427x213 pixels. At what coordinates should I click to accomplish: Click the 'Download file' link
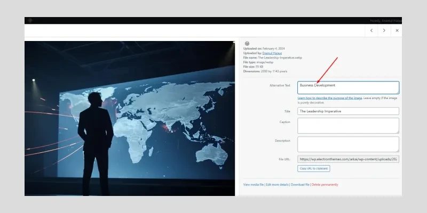[x=300, y=185]
